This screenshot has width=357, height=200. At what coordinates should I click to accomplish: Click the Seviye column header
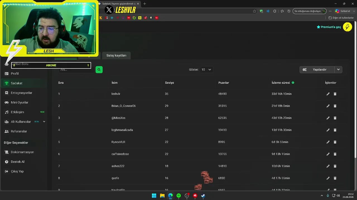click(169, 83)
